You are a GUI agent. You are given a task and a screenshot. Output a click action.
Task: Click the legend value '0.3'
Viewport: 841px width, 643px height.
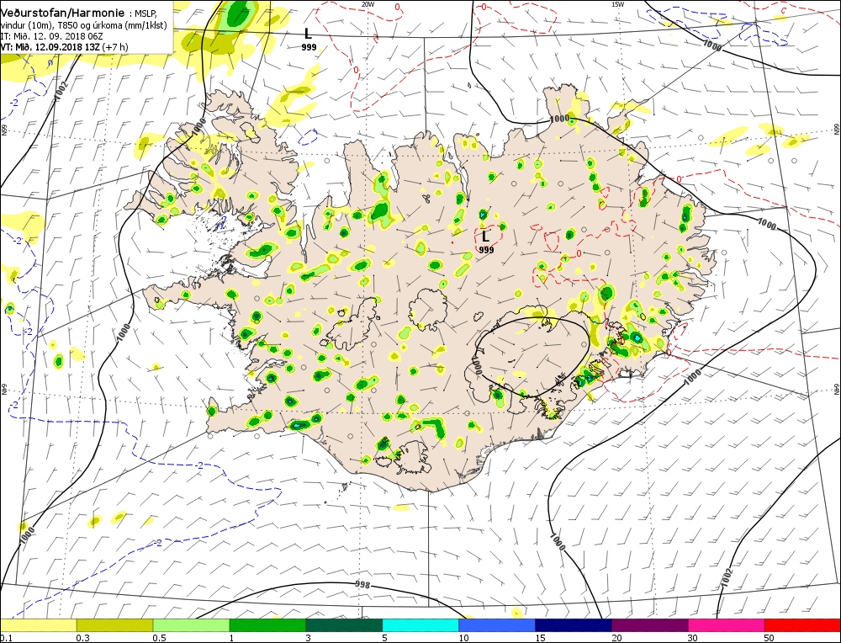tap(83, 638)
